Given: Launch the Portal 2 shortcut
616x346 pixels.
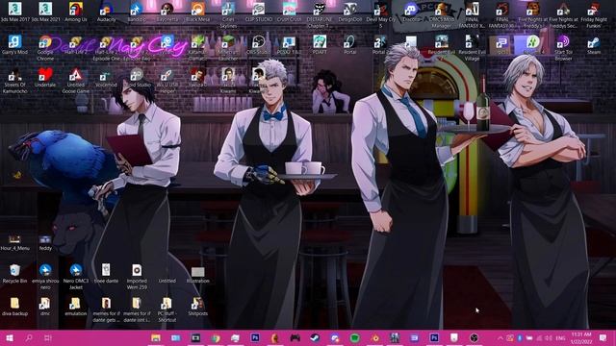Looking at the screenshot, I should [x=380, y=45].
